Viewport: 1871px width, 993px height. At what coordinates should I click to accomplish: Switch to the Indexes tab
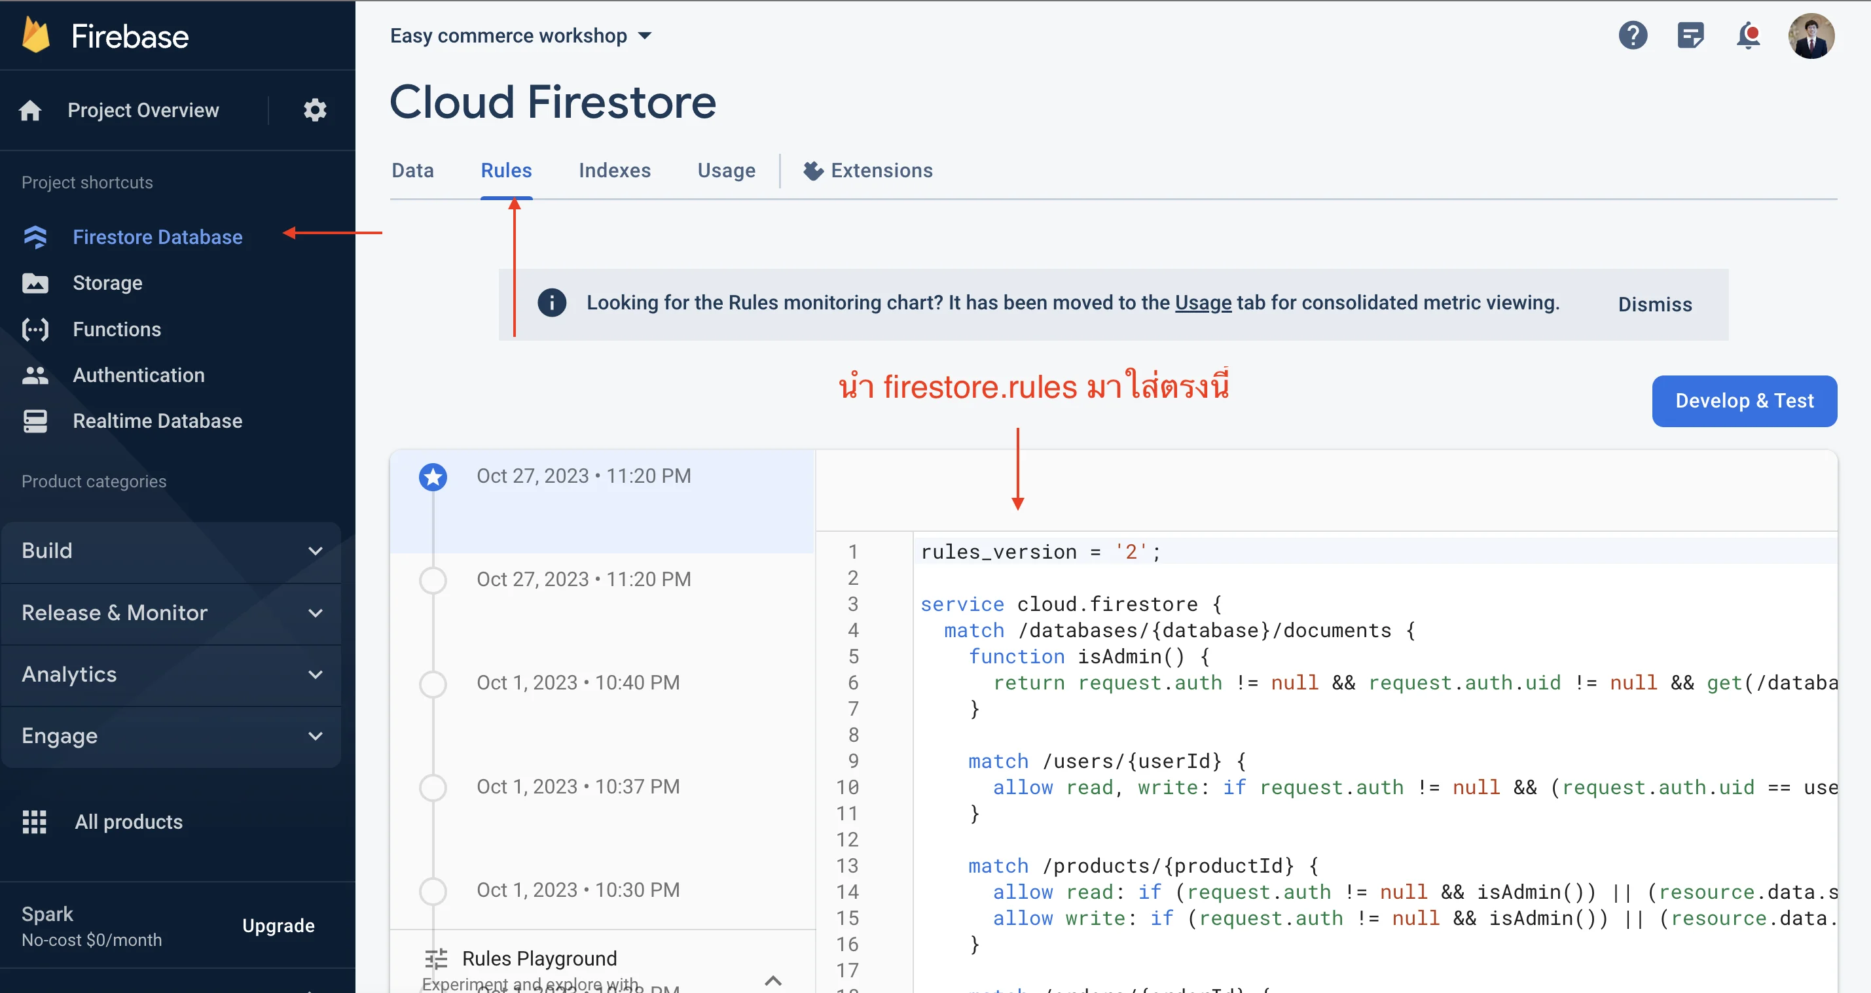(x=615, y=171)
